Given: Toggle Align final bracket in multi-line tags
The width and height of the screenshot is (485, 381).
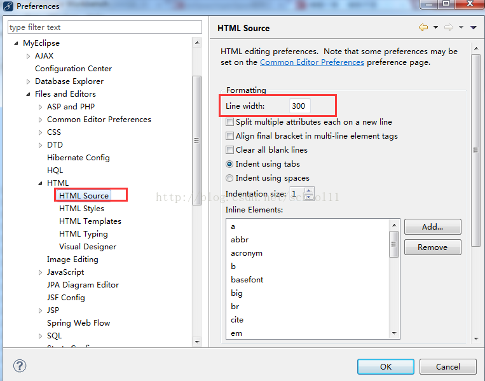Looking at the screenshot, I should tap(230, 135).
